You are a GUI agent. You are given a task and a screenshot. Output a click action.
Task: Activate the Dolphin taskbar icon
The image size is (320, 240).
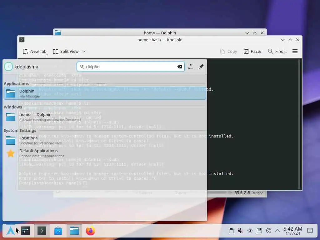pyautogui.click(x=74, y=231)
